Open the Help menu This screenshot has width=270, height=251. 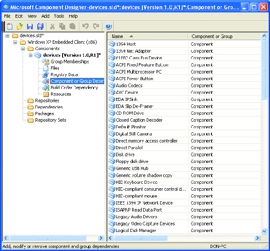pos(73,16)
